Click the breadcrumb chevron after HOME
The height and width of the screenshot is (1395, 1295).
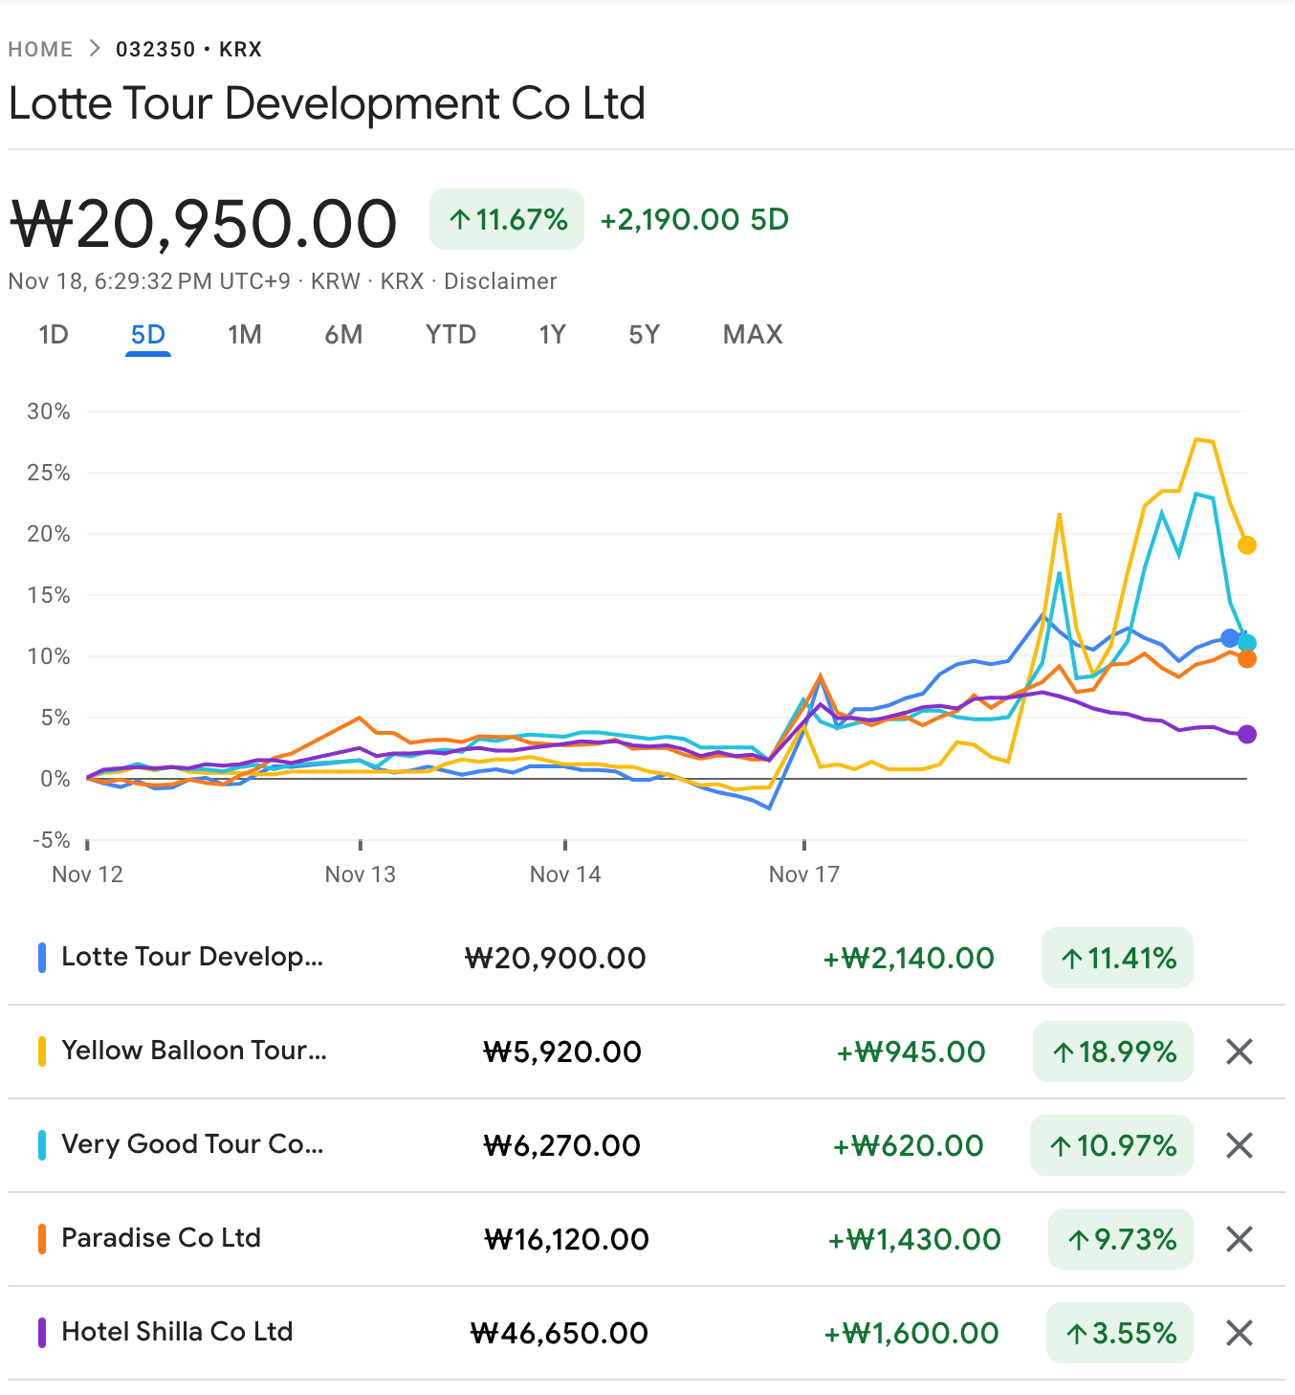(x=95, y=49)
